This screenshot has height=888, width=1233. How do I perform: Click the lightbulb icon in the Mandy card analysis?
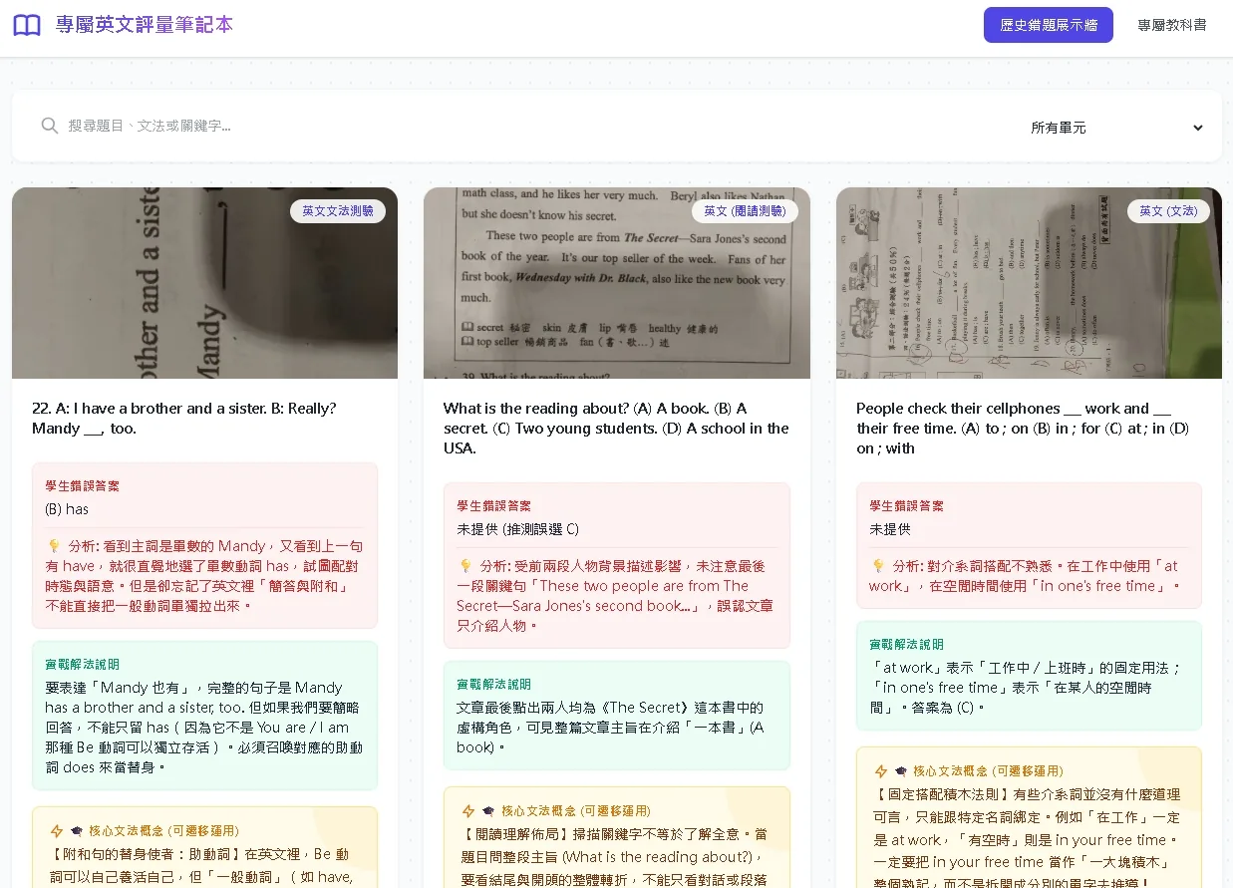point(54,546)
